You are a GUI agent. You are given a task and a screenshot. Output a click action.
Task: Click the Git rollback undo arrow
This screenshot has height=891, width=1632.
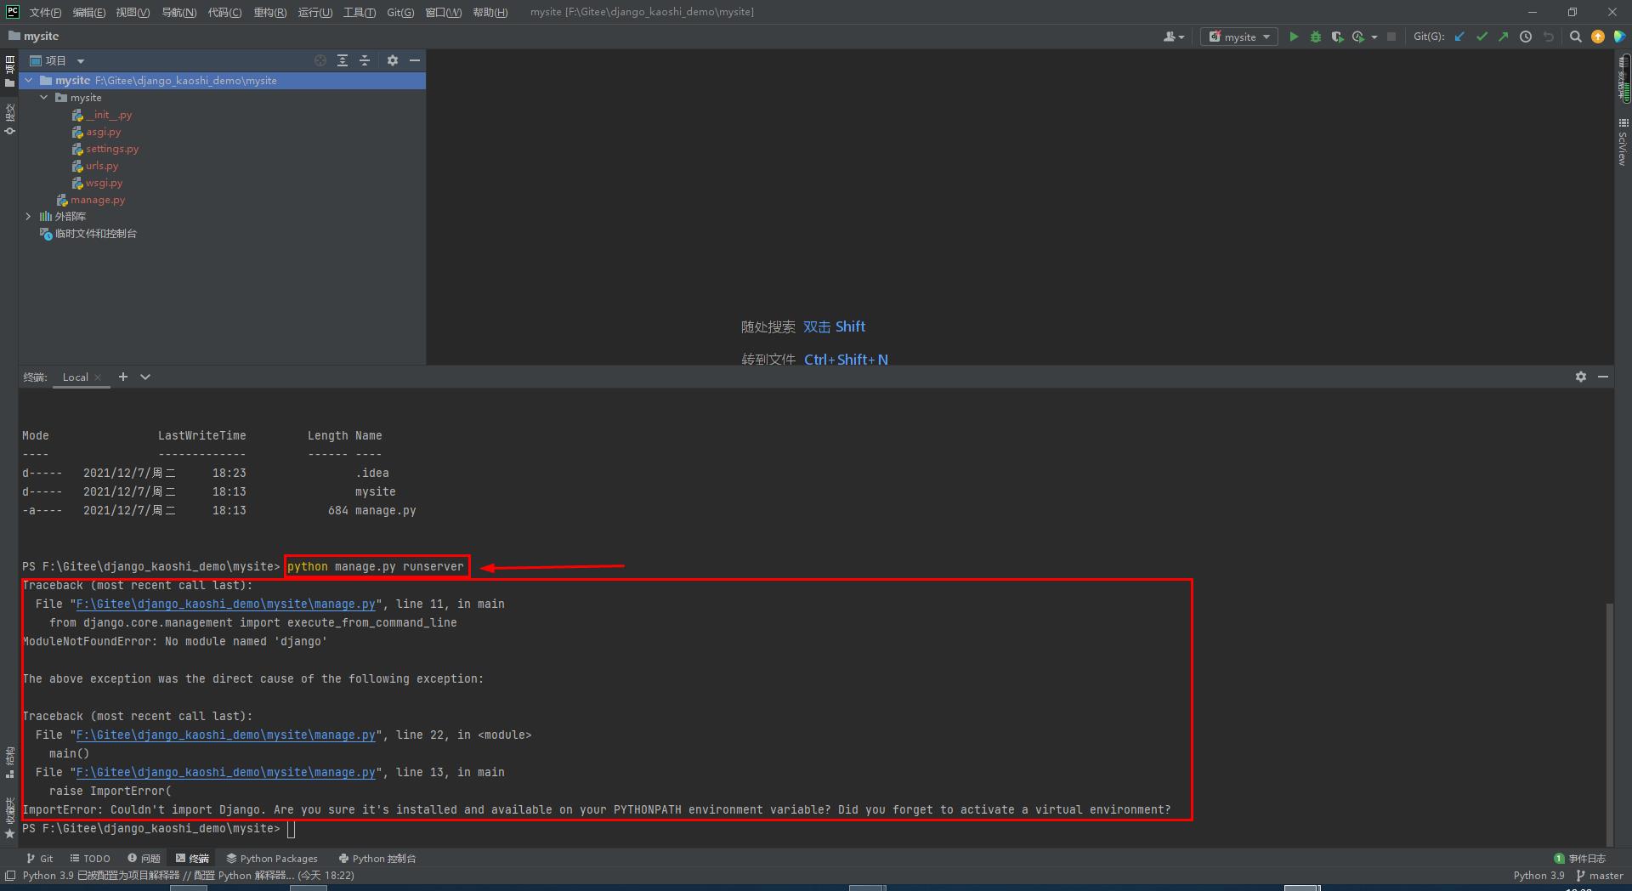pos(1548,37)
